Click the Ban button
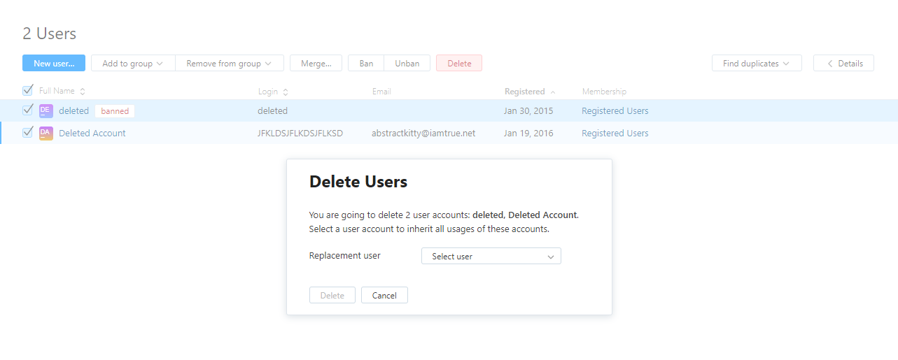 tap(366, 63)
